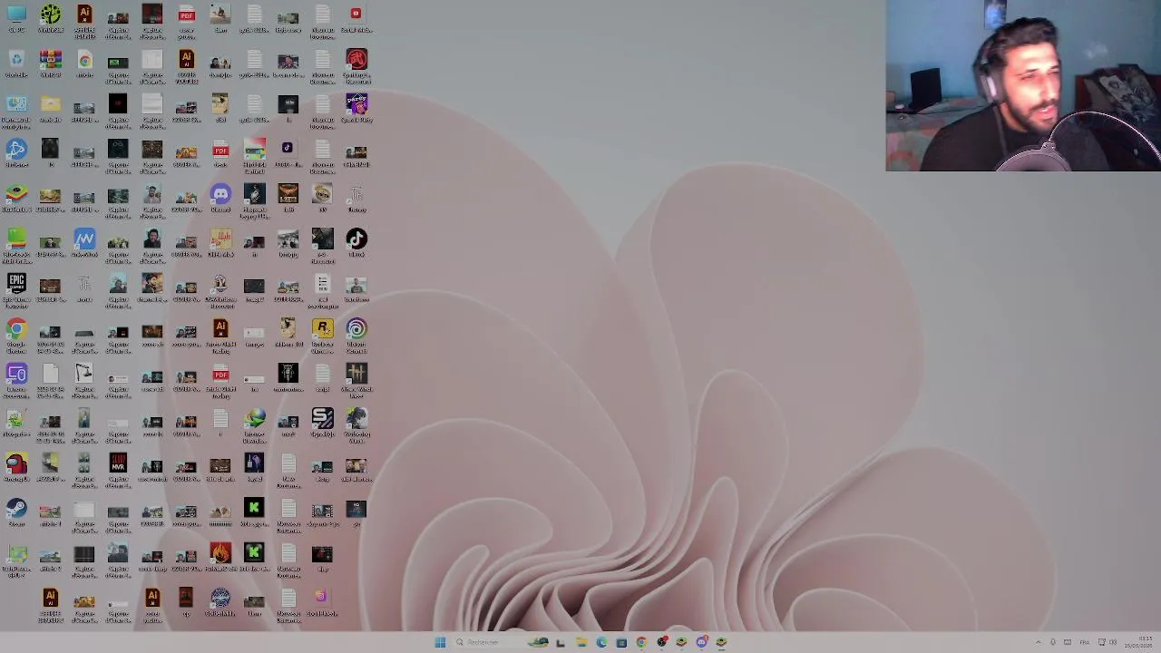Open the taskbar clock and date
The image size is (1161, 653).
1138,642
